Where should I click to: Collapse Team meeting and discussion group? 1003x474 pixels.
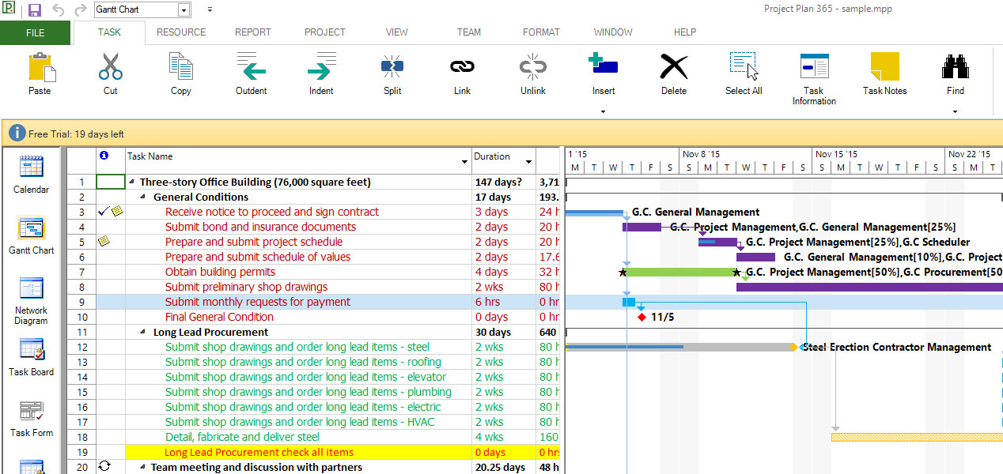tap(143, 468)
